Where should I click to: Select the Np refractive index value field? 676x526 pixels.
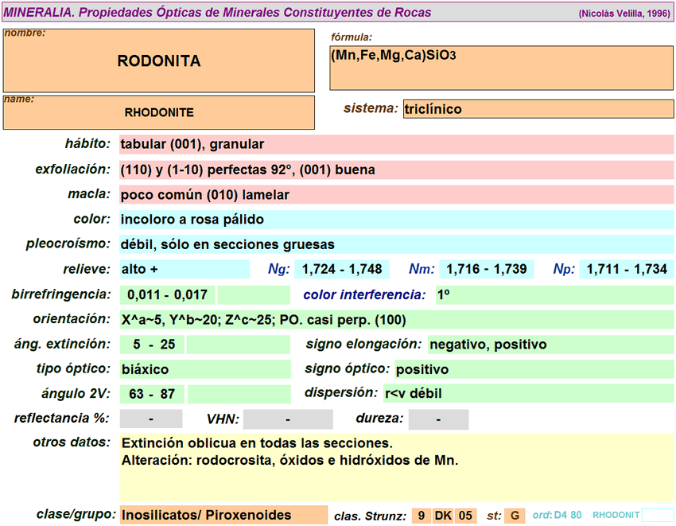tap(627, 269)
